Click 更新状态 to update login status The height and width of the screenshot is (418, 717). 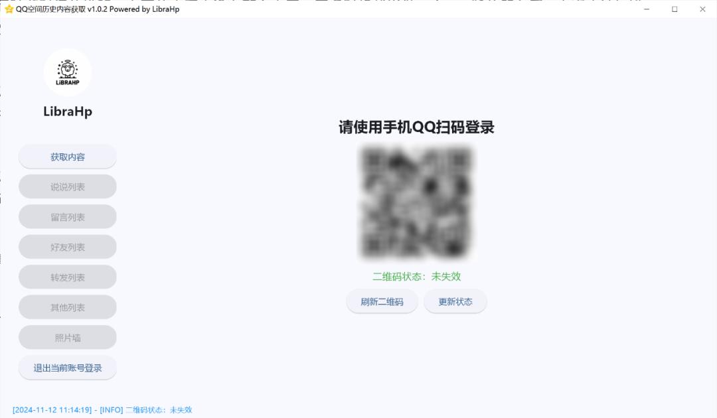coord(455,301)
